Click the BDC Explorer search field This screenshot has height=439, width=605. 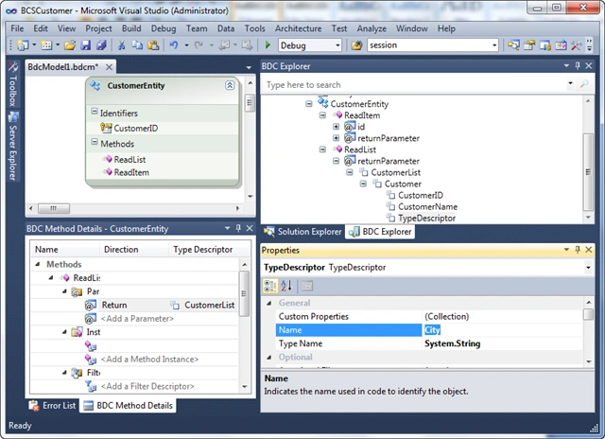coord(415,84)
